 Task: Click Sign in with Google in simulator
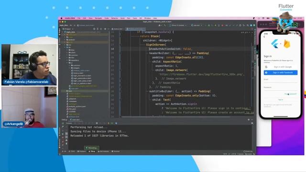(281, 67)
